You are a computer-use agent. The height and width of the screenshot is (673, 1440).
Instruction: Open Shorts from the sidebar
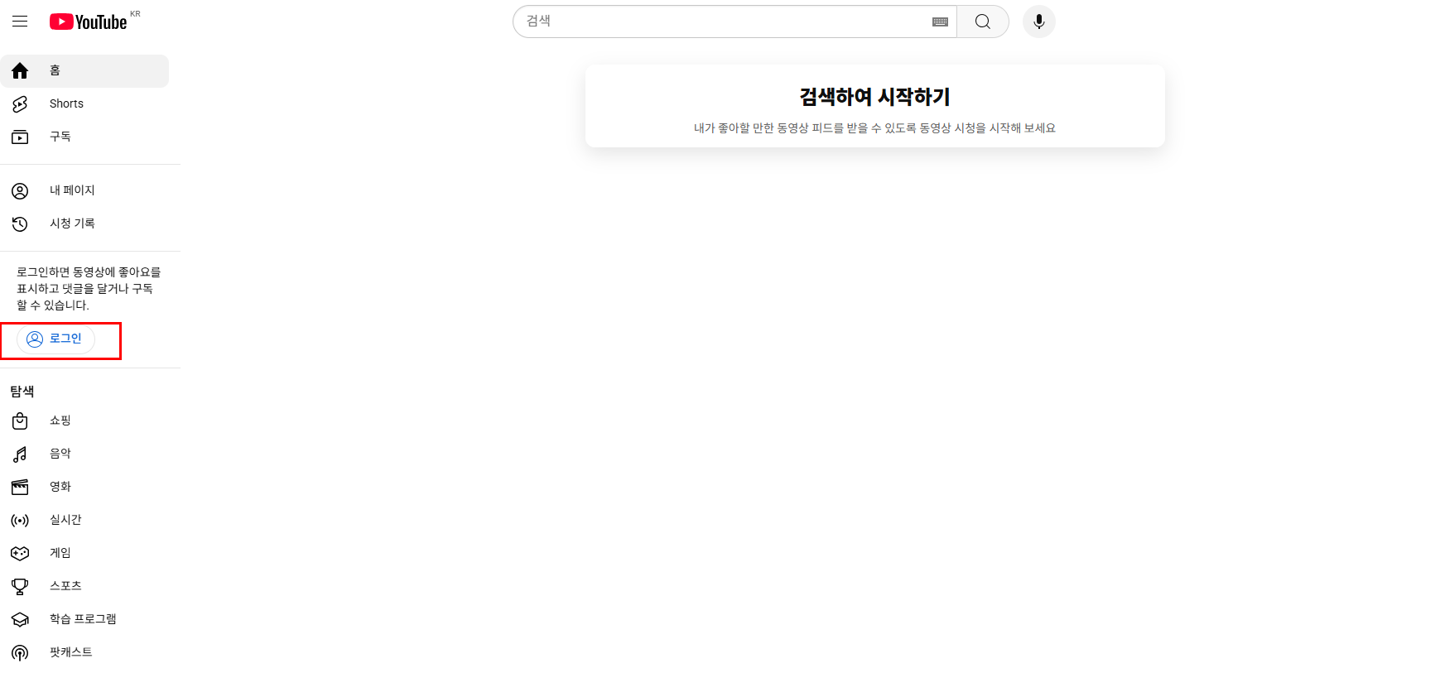point(66,103)
